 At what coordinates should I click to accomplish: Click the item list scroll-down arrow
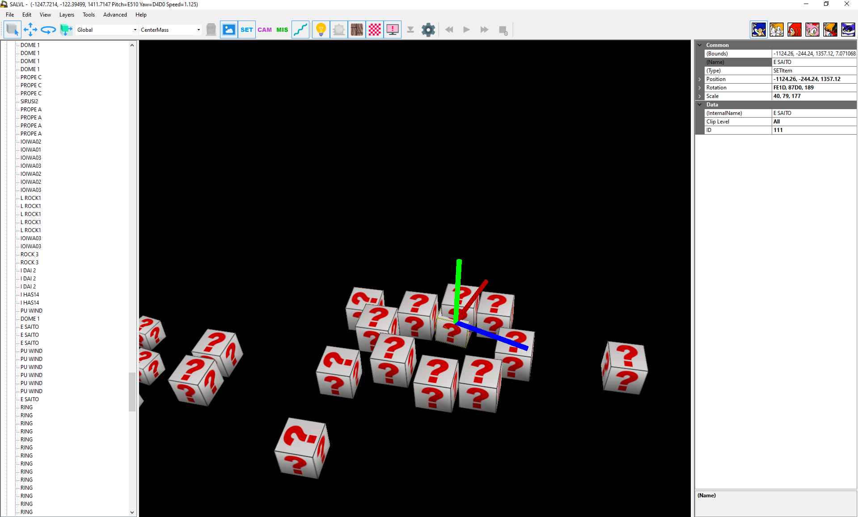(x=132, y=512)
